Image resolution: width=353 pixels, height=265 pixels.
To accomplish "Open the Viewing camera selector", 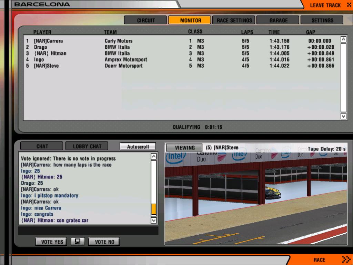I will click(x=184, y=148).
